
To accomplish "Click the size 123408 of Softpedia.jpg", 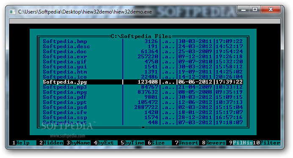I will pyautogui.click(x=148, y=82).
